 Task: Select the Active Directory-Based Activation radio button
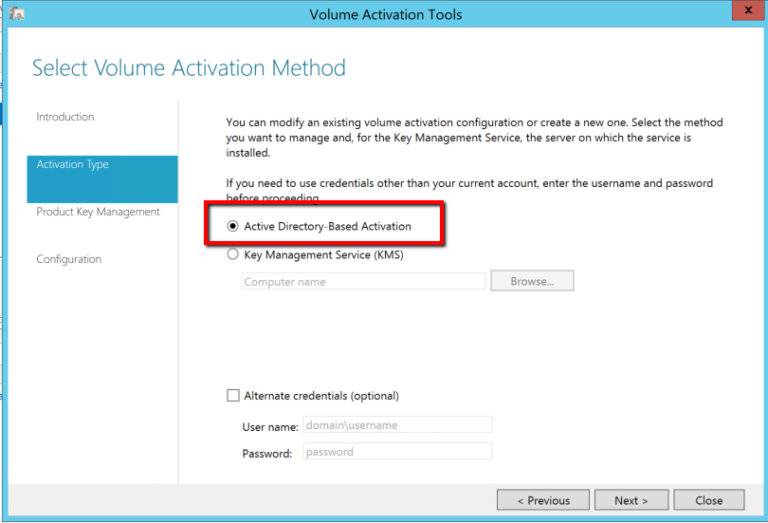(233, 227)
